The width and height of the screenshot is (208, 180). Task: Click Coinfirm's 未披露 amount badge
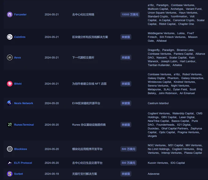[x=126, y=37]
